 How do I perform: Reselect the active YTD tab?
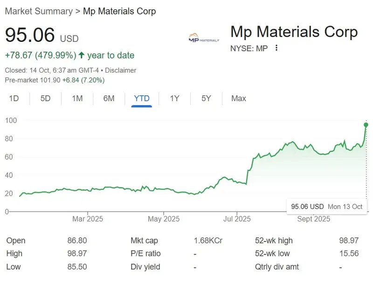141,99
